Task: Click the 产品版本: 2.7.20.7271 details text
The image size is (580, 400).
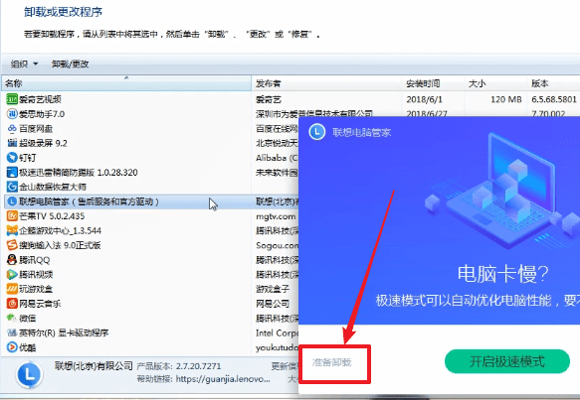Action: coord(179,366)
